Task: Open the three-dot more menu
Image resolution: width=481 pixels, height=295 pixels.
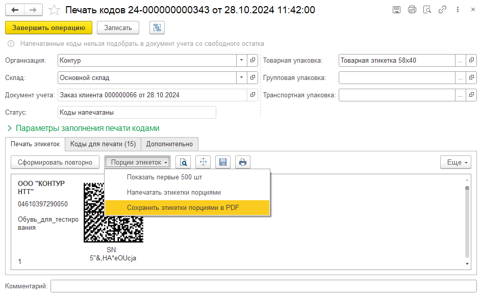Action: (458, 10)
